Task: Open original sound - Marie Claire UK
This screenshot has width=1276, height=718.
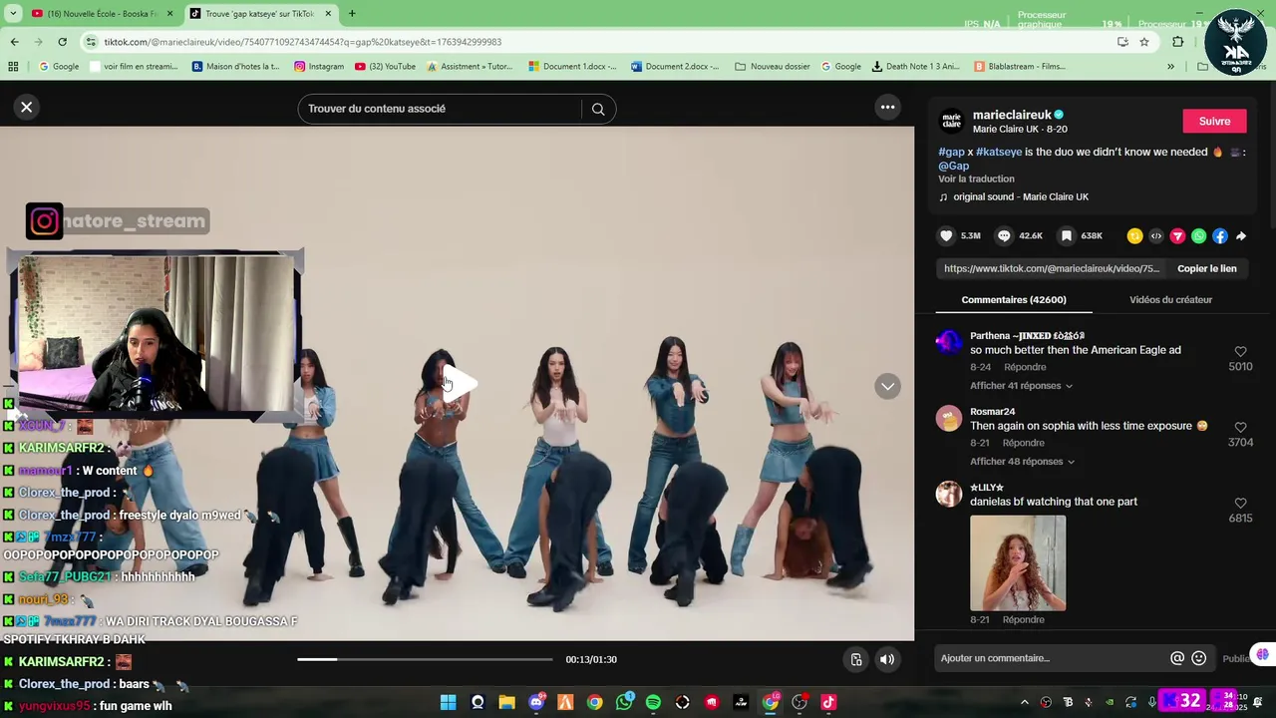Action: pyautogui.click(x=1021, y=196)
